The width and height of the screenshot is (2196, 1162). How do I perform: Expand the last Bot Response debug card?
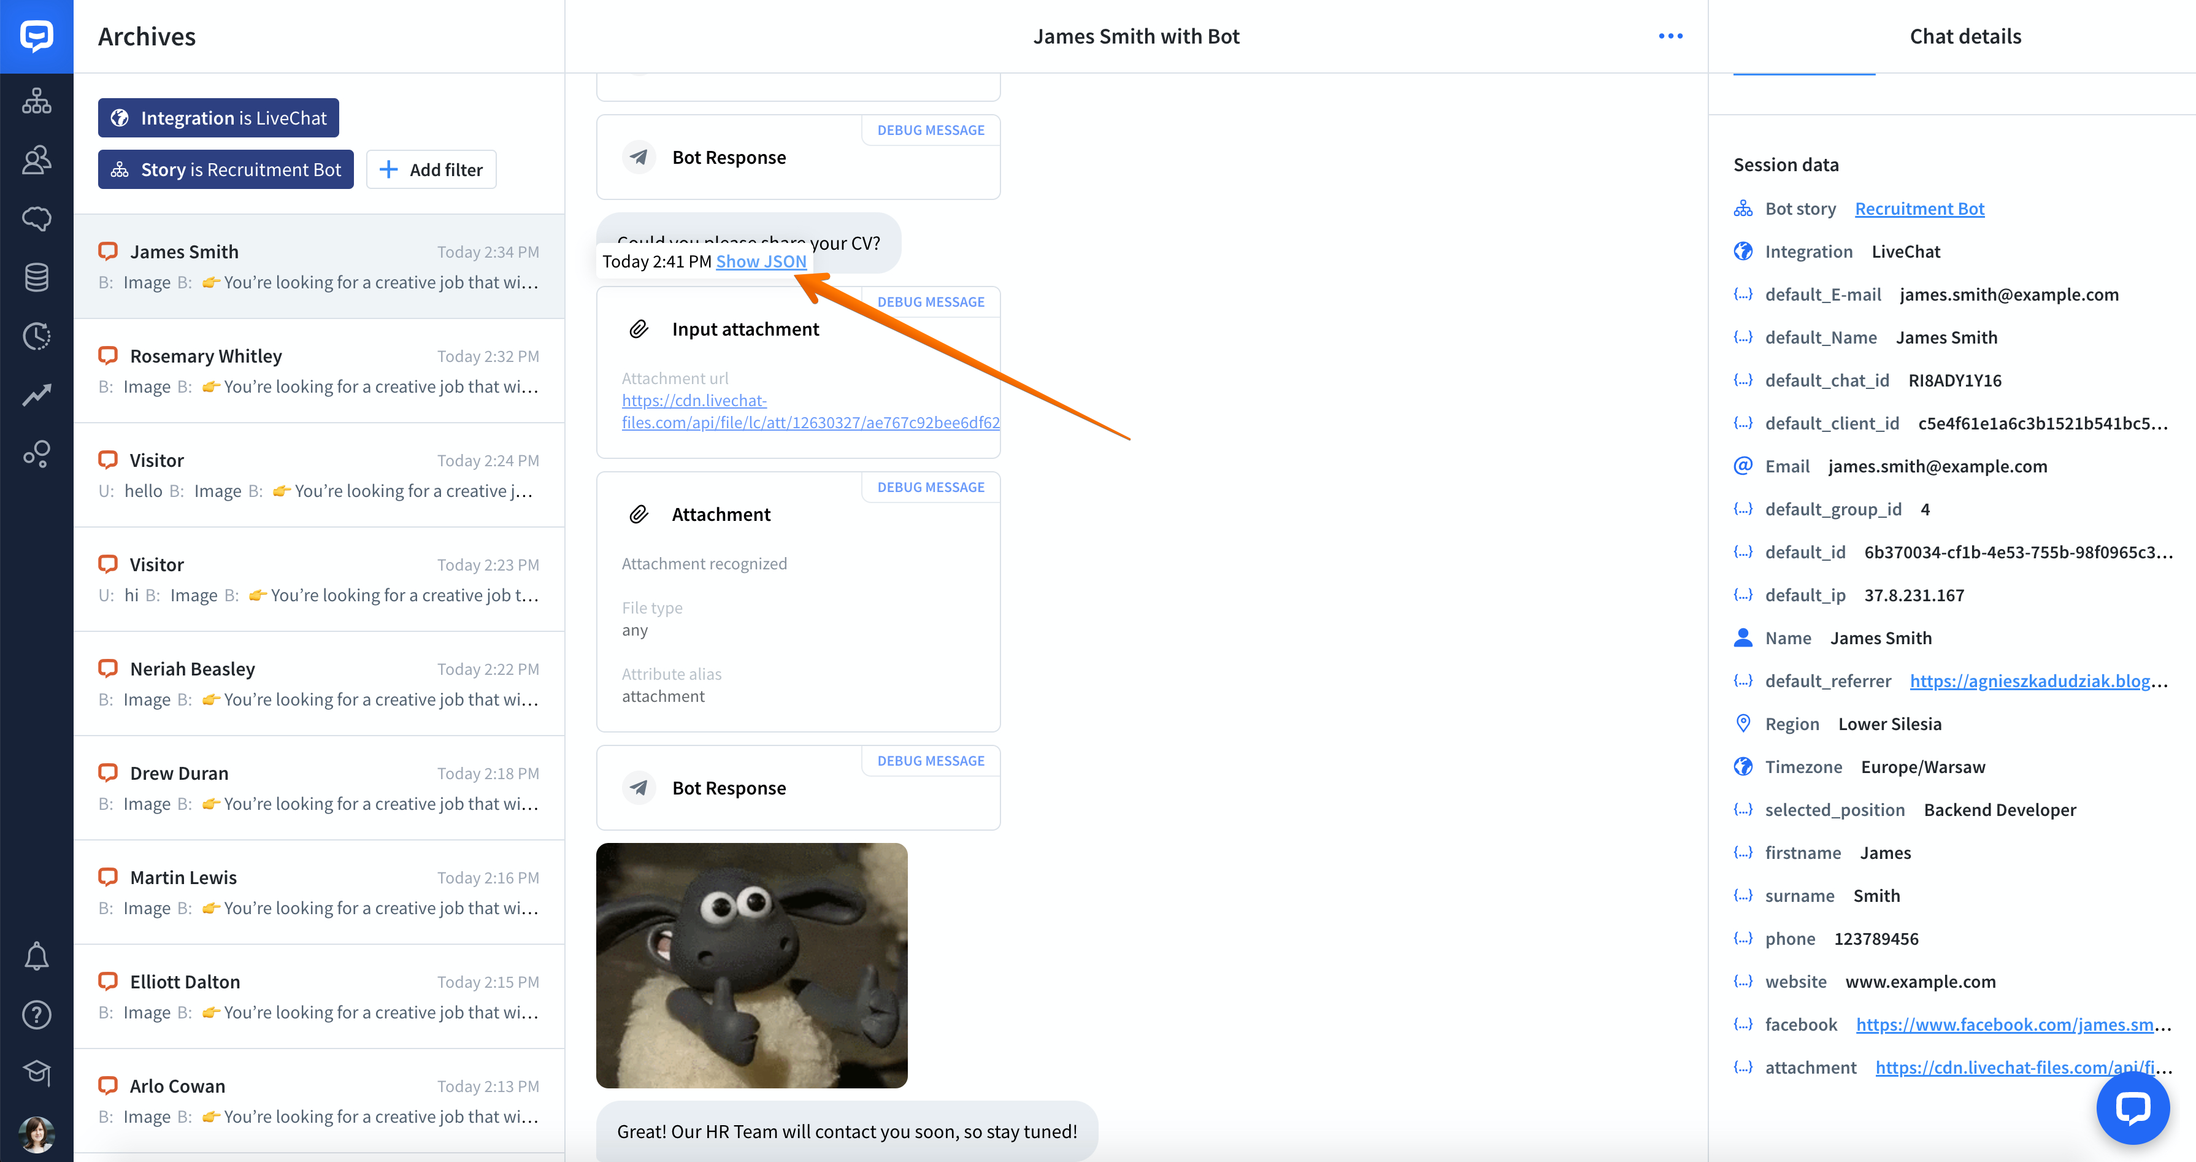pyautogui.click(x=798, y=788)
